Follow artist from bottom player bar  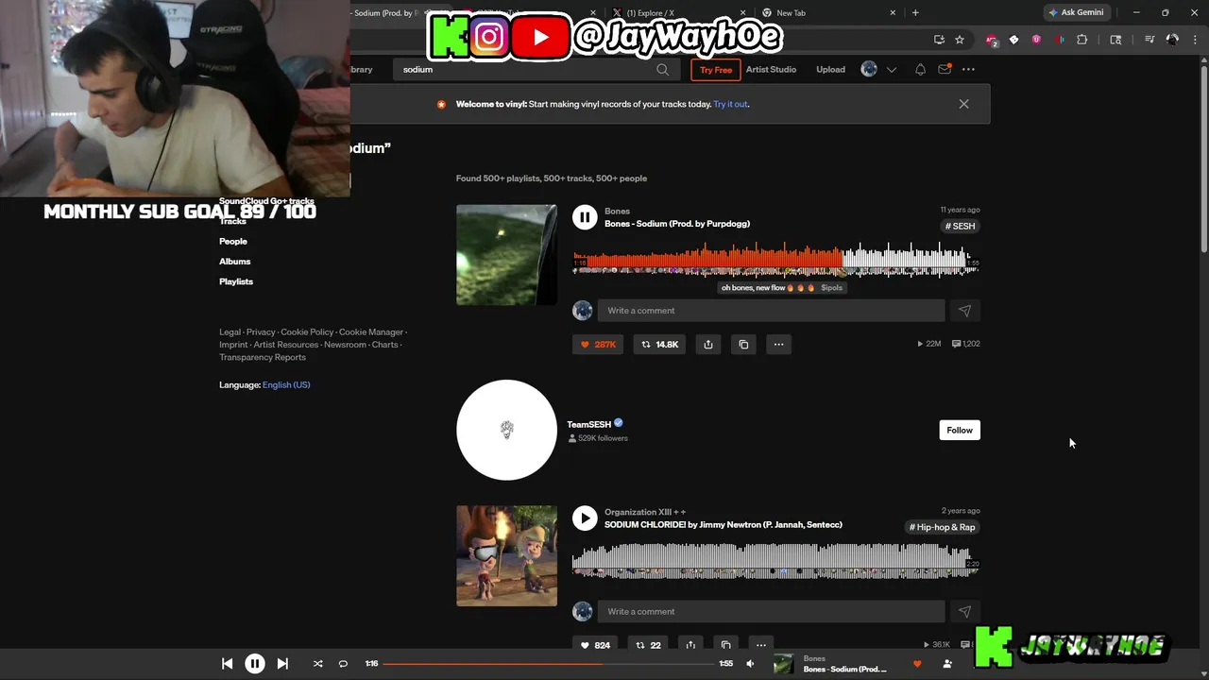click(946, 664)
